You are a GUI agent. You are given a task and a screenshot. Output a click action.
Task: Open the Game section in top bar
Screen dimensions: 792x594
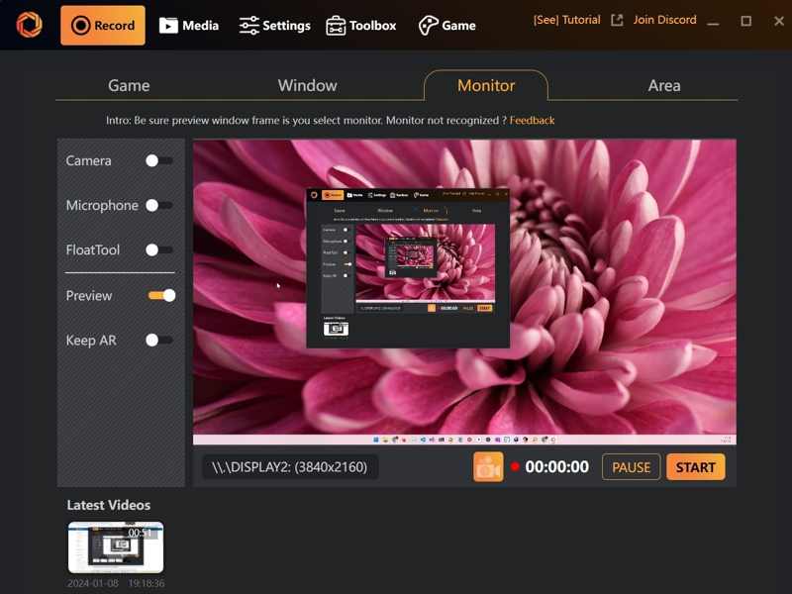tap(447, 26)
